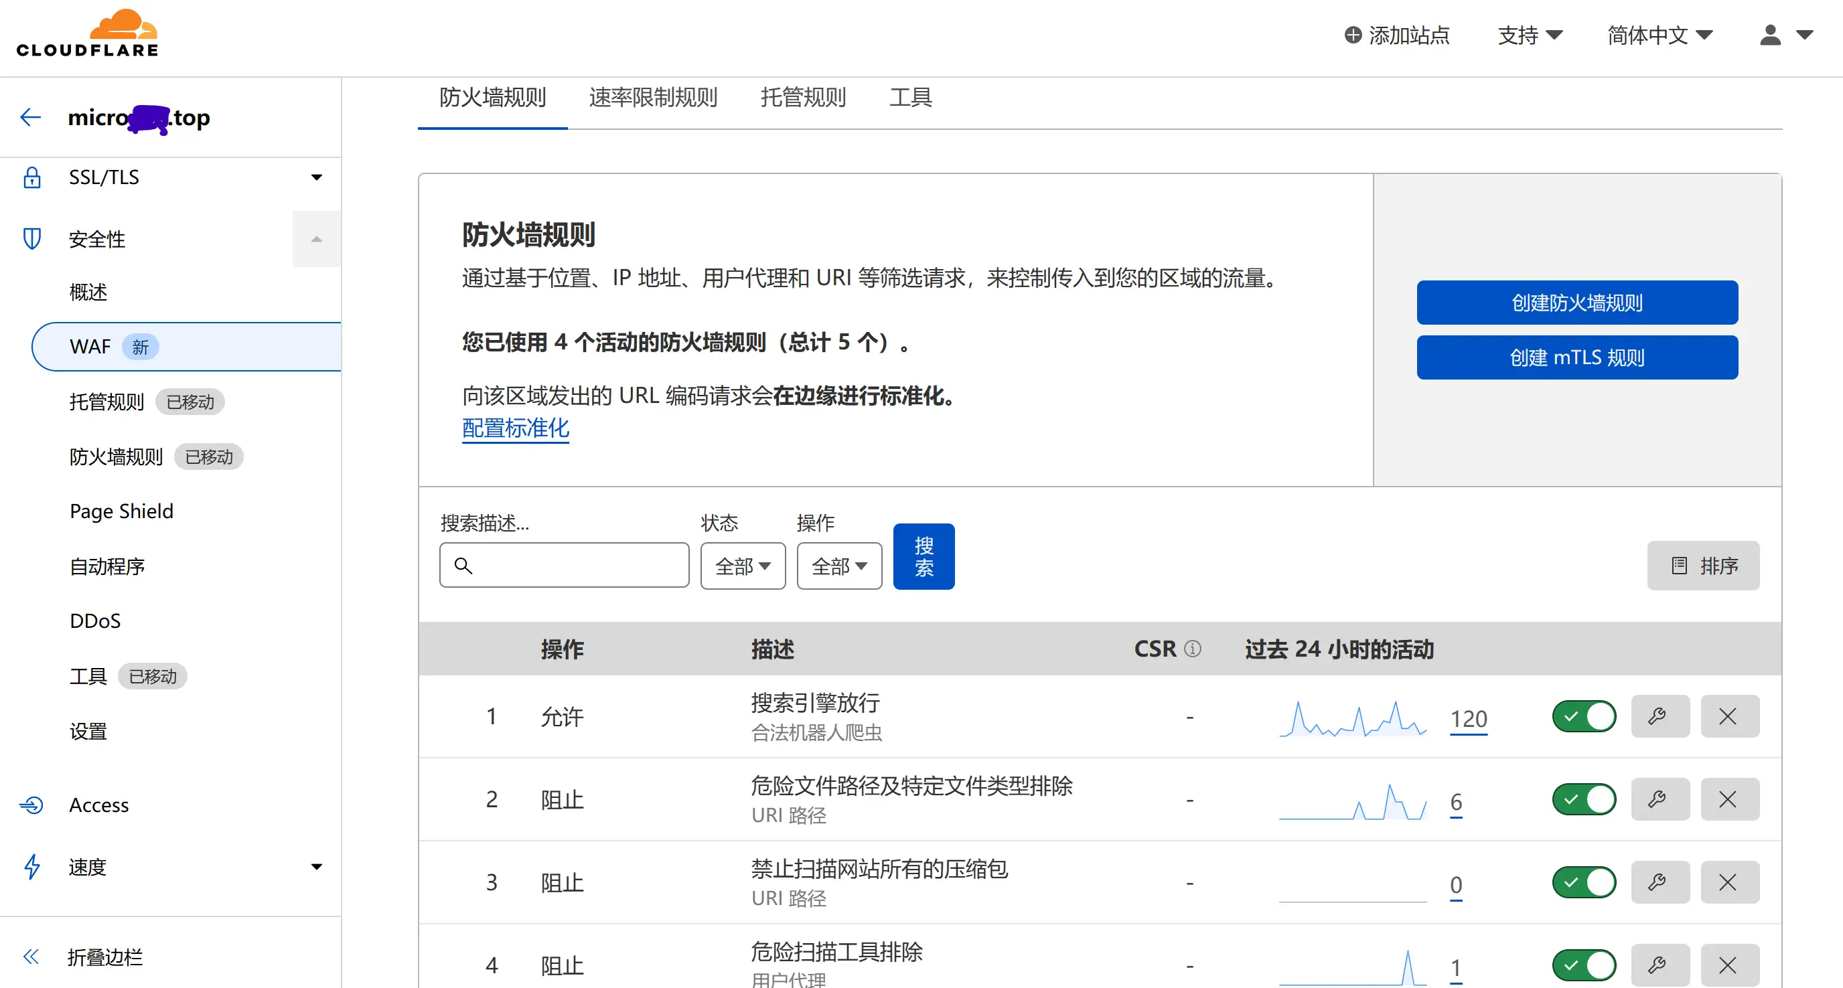This screenshot has height=988, width=1843.
Task: Delete rule 危险文件路径及特定文件类型排除
Action: coord(1730,799)
